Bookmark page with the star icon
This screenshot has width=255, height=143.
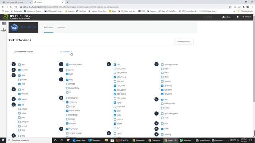point(229,7)
